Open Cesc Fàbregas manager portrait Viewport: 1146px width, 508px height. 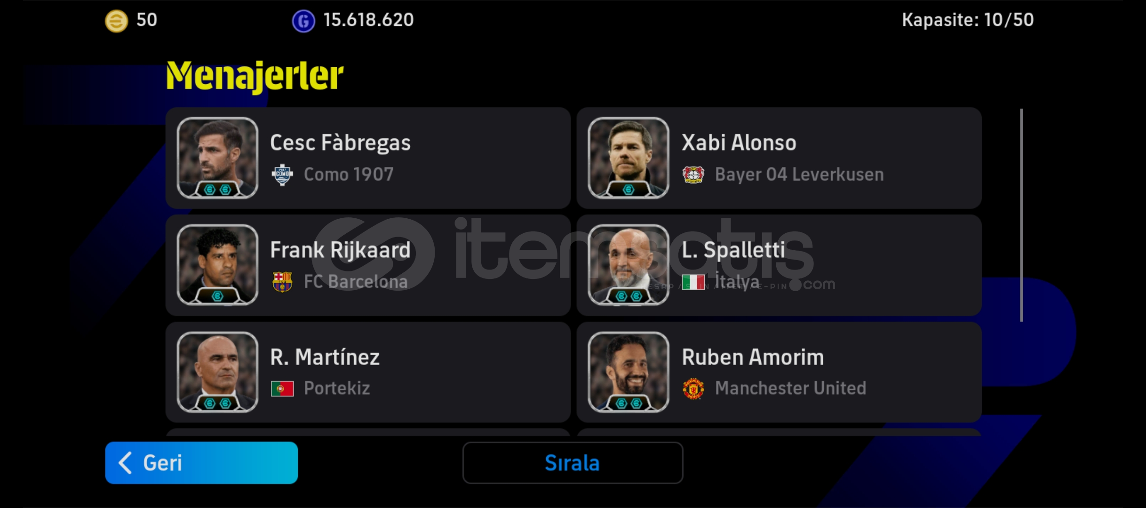(x=217, y=158)
